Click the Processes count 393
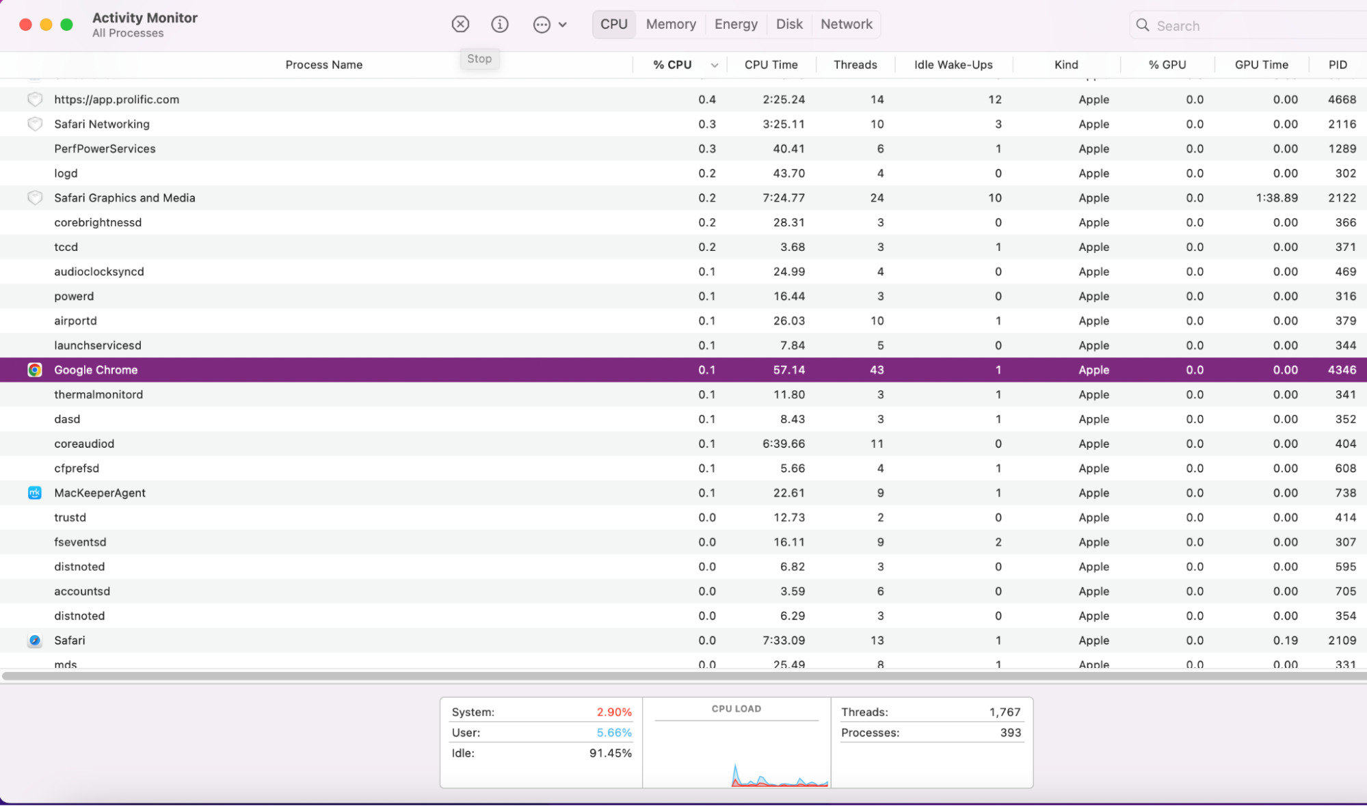1367x806 pixels. click(x=1010, y=732)
